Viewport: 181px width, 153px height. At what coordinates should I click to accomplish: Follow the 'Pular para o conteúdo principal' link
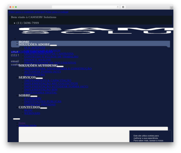(27, 12)
